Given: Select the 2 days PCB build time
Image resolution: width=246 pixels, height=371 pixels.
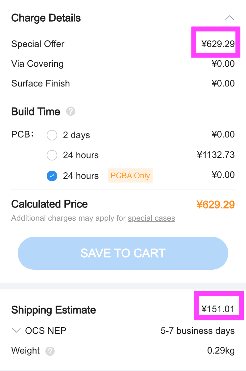Looking at the screenshot, I should point(52,135).
